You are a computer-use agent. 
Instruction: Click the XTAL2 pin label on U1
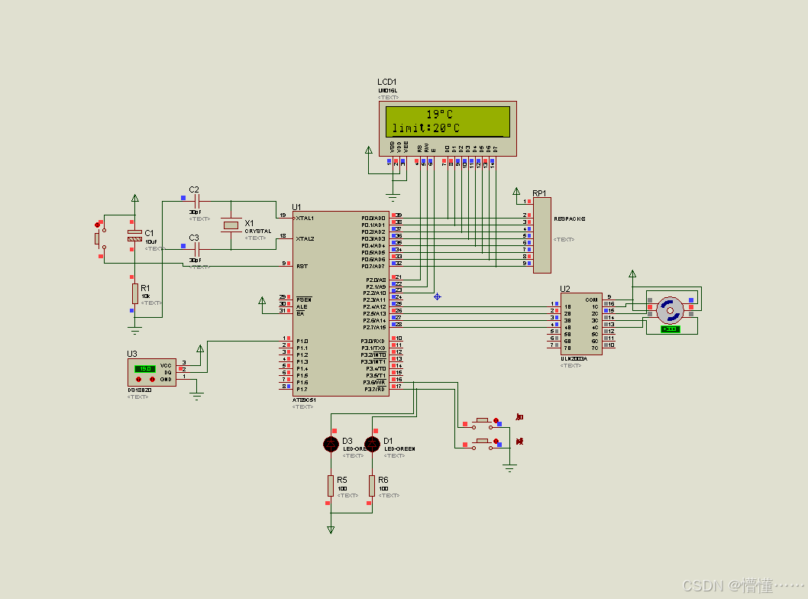click(305, 238)
